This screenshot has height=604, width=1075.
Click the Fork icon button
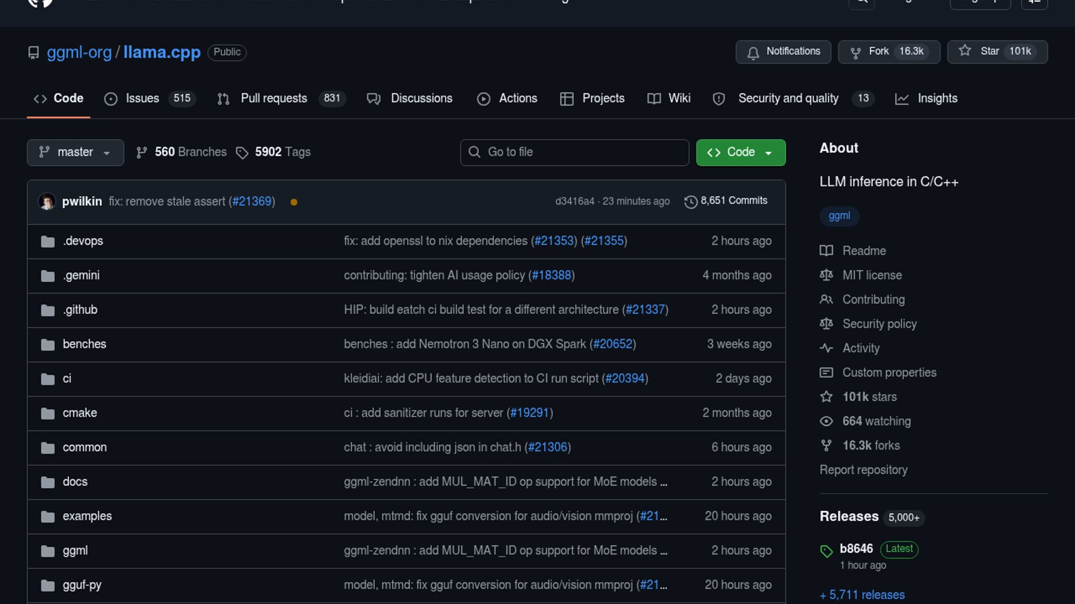pos(856,52)
